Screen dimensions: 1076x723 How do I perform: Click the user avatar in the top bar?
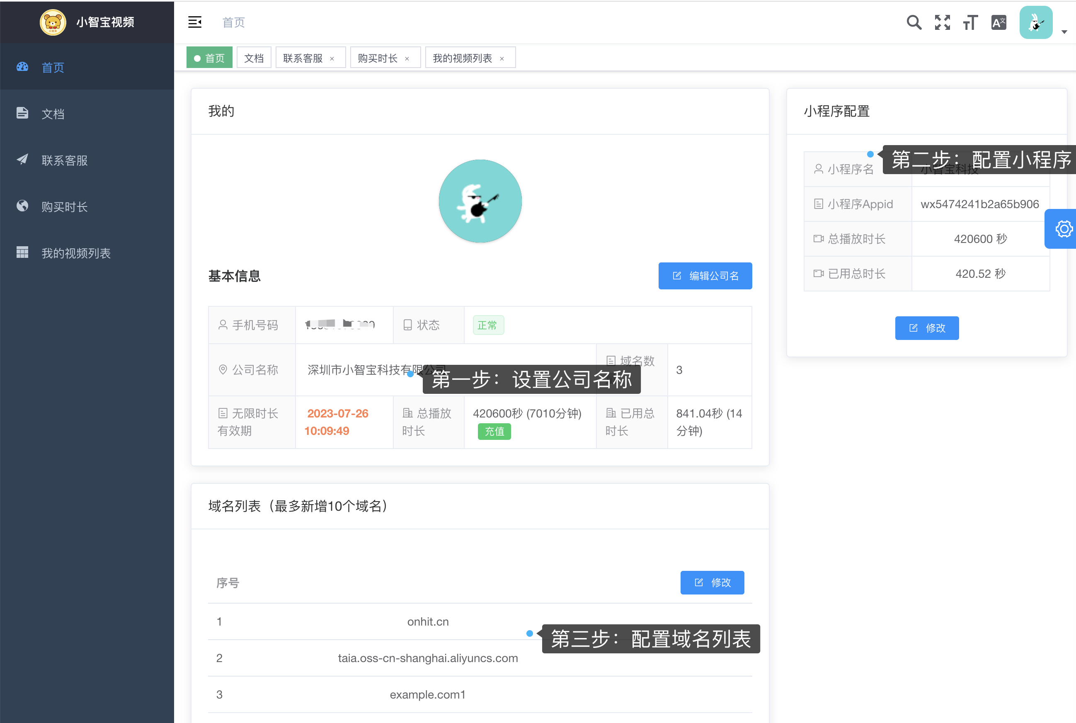[1036, 22]
